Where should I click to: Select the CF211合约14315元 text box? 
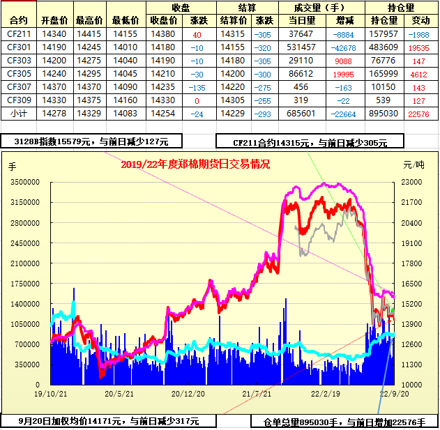pyautogui.click(x=310, y=141)
